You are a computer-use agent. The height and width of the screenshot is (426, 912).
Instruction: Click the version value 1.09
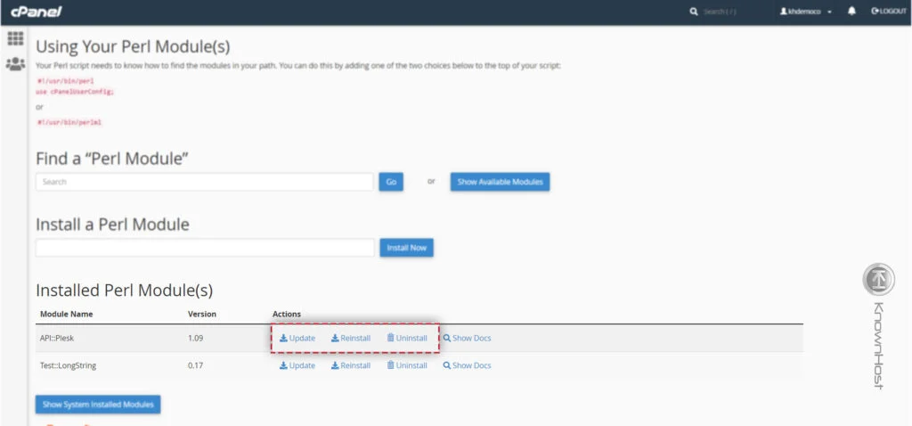(195, 338)
